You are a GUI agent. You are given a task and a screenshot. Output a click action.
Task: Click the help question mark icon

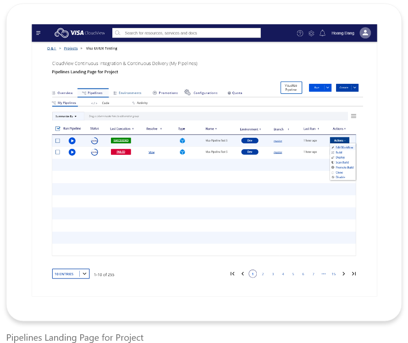coord(300,33)
